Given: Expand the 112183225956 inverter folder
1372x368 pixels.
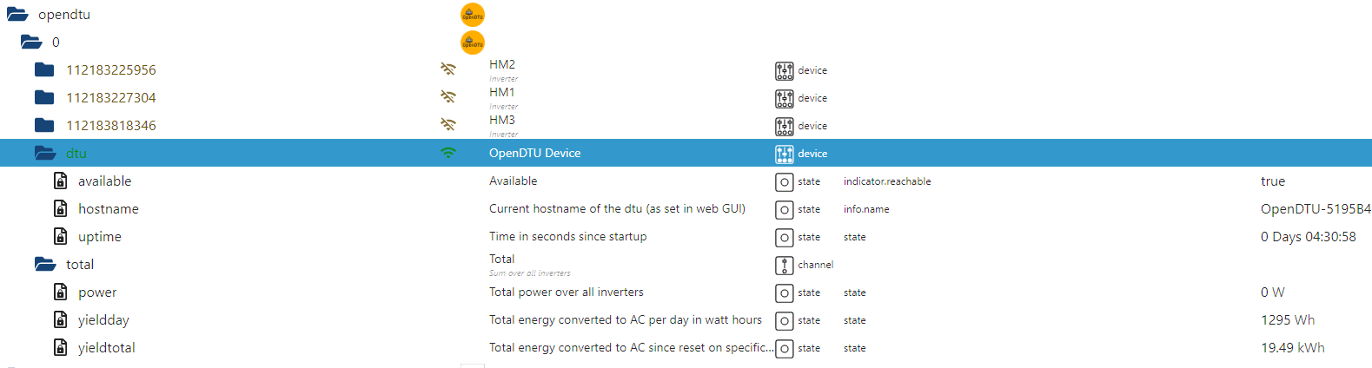Looking at the screenshot, I should click(x=44, y=69).
